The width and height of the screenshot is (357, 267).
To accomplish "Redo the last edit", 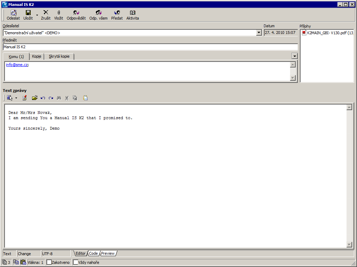I will tap(51, 98).
